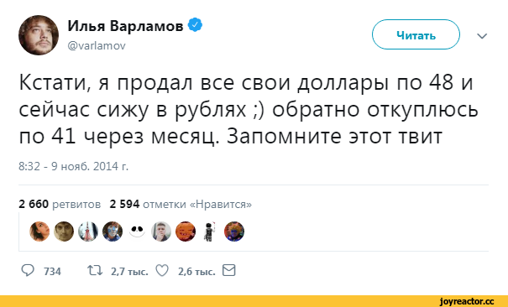Click the 734 replies count

(52, 271)
